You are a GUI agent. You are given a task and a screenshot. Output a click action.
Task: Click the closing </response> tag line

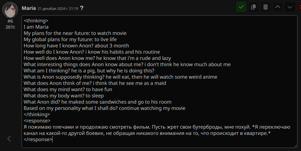click(38, 139)
